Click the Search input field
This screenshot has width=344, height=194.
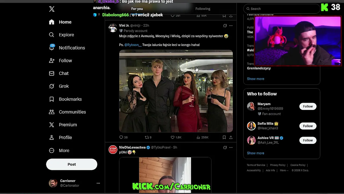[282, 9]
